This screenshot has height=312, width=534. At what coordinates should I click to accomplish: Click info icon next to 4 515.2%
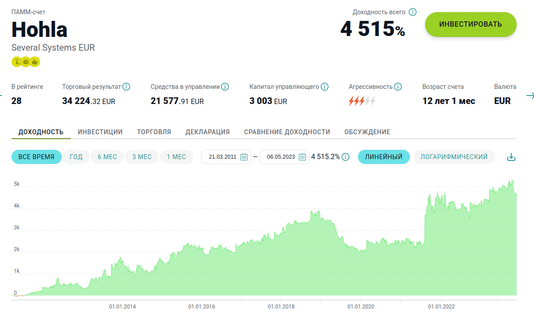coord(345,157)
